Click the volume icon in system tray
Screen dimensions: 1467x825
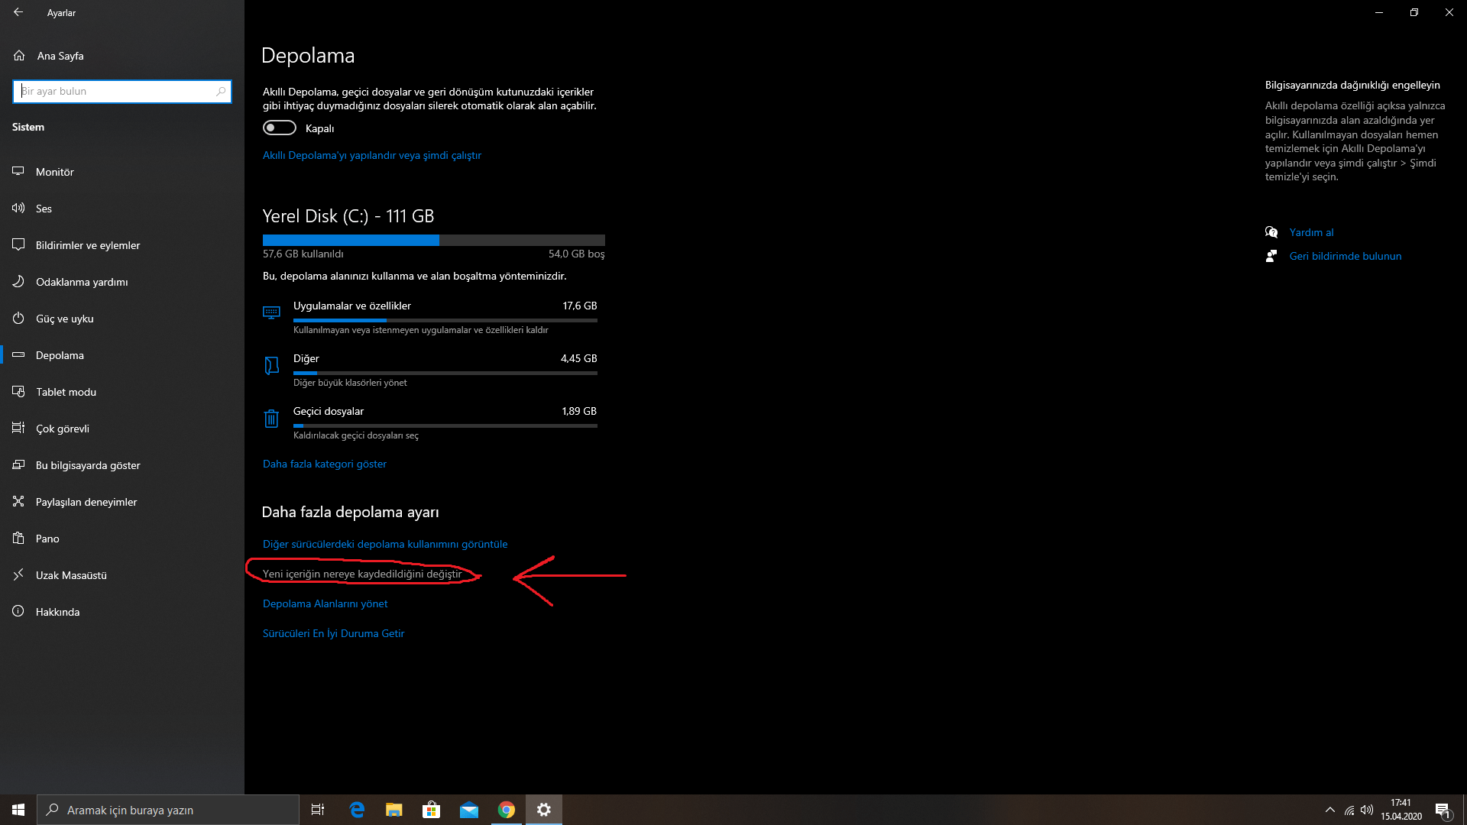[1367, 810]
